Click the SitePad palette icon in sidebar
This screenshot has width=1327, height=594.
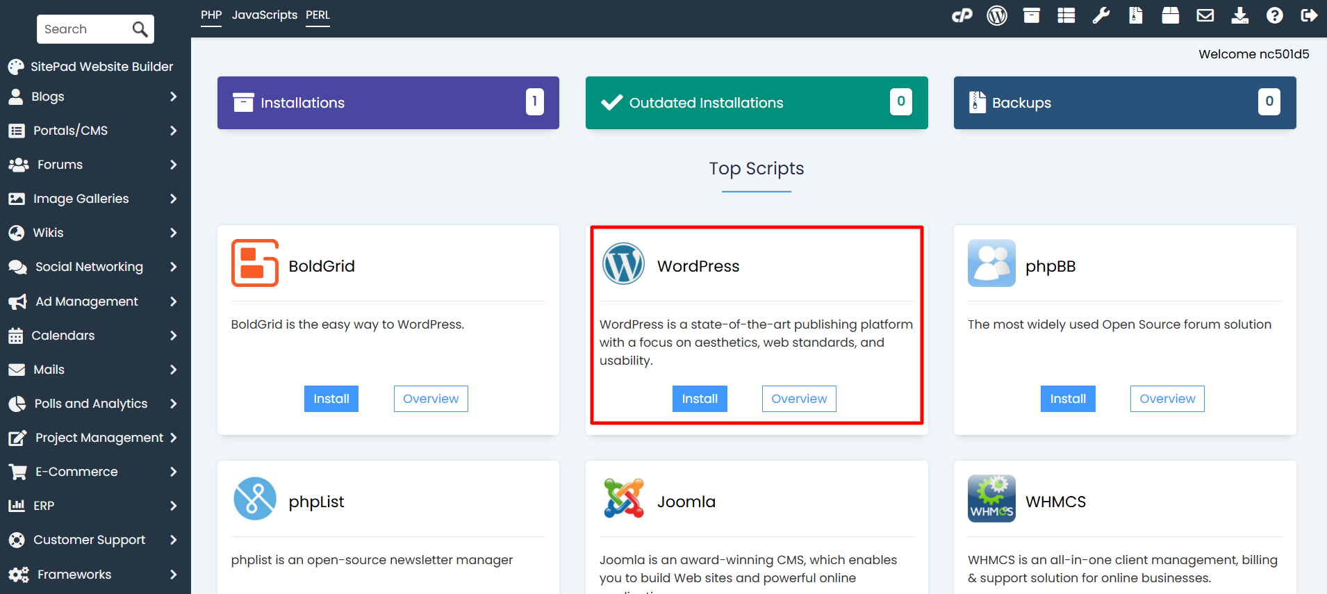[16, 67]
